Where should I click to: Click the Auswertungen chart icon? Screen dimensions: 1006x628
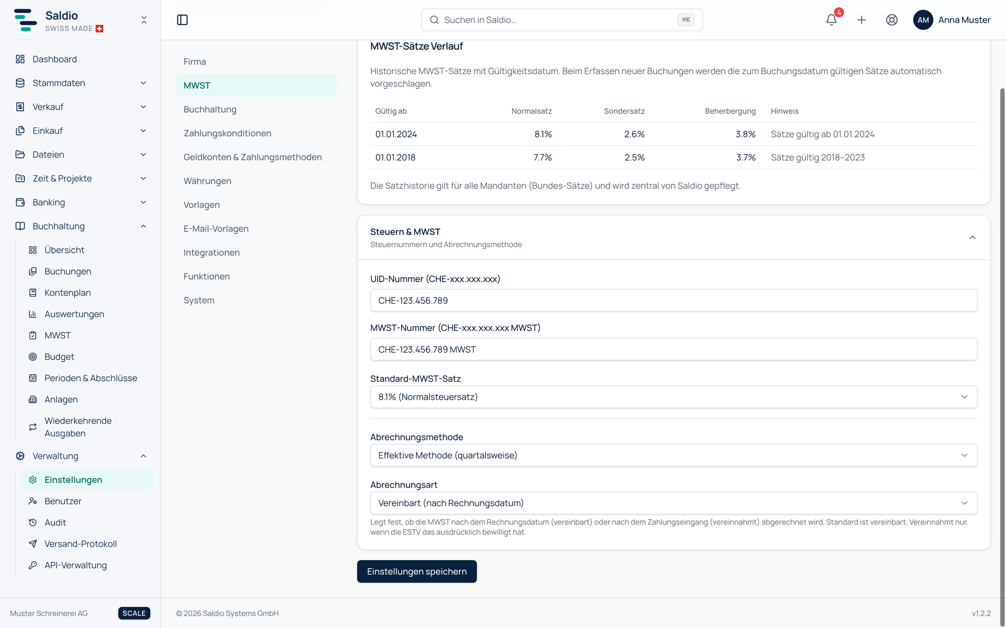[33, 314]
